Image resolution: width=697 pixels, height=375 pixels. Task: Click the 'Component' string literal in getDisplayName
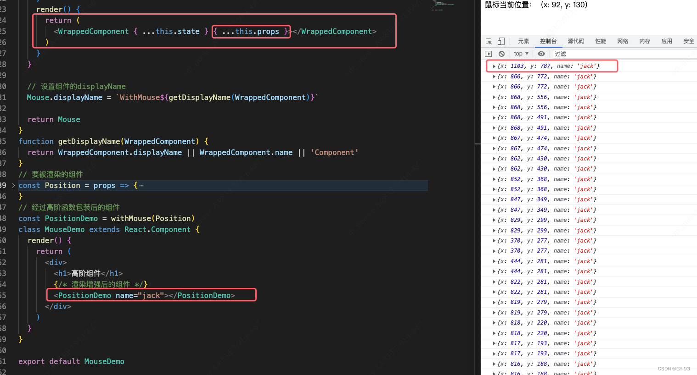[334, 152]
